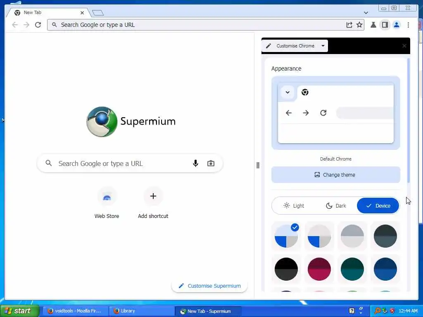Click the page search box
The image size is (423, 317).
pyautogui.click(x=130, y=163)
